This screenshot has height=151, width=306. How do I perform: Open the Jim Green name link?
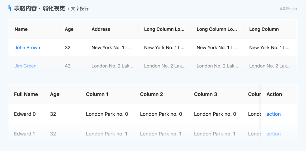pos(25,66)
